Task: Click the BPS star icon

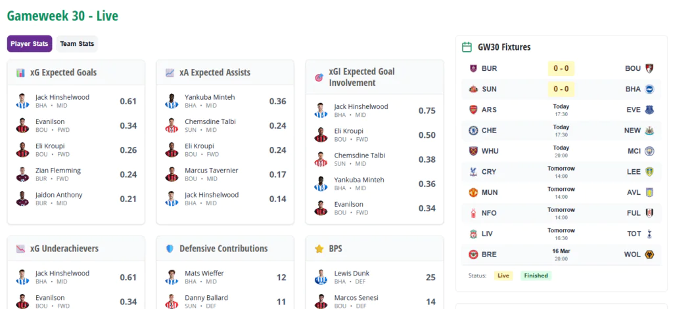Action: tap(319, 249)
